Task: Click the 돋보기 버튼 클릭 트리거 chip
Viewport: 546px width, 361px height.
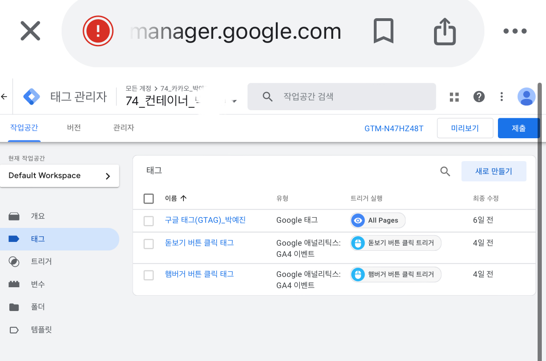Action: 396,243
